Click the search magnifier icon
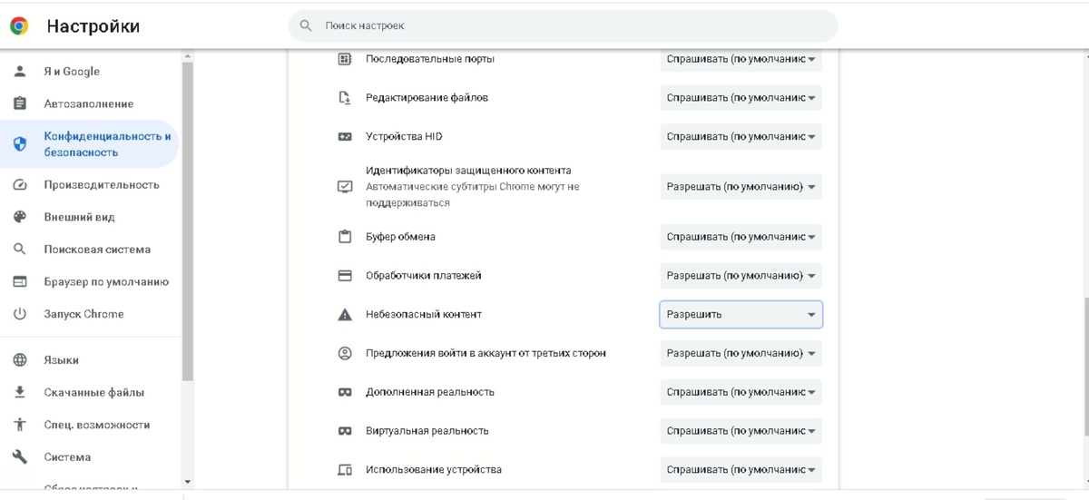 pyautogui.click(x=306, y=26)
